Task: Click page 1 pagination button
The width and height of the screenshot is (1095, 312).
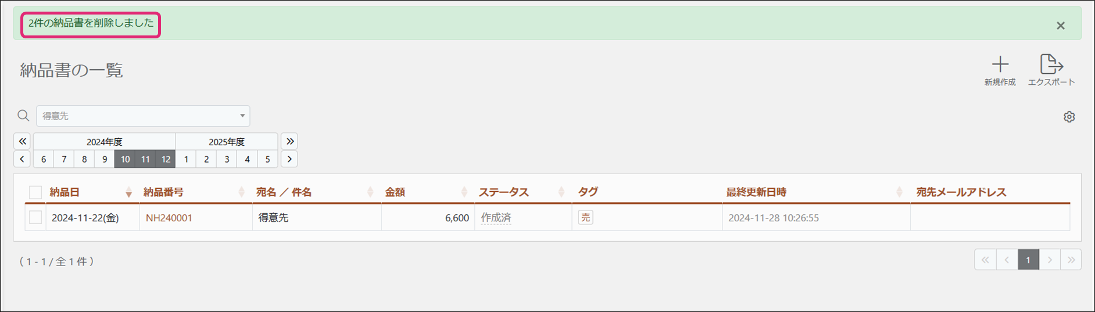Action: (1028, 260)
